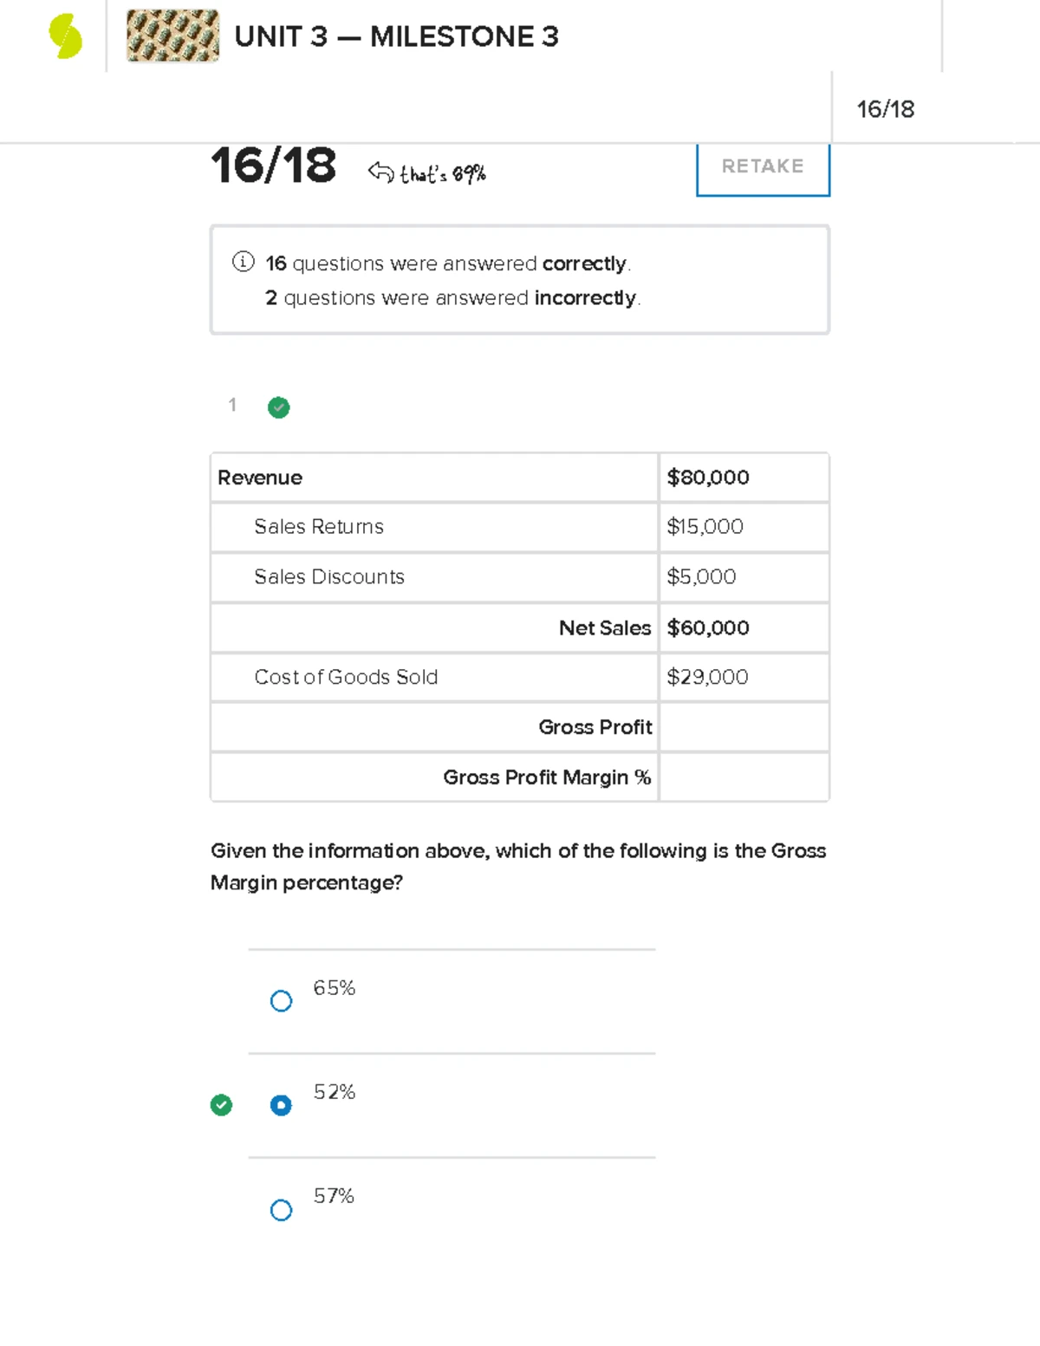
Task: Click green correct checkmark beside 52% answer
Action: click(222, 1105)
